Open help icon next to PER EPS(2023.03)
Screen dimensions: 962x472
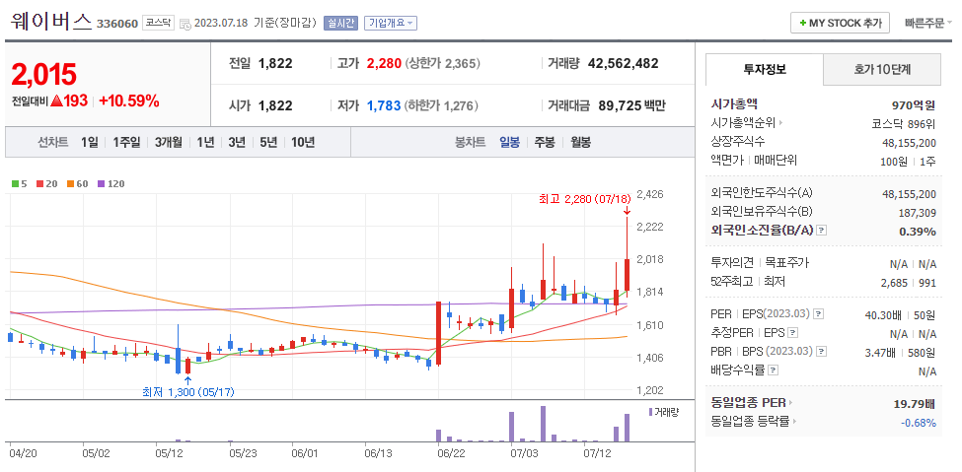point(818,314)
